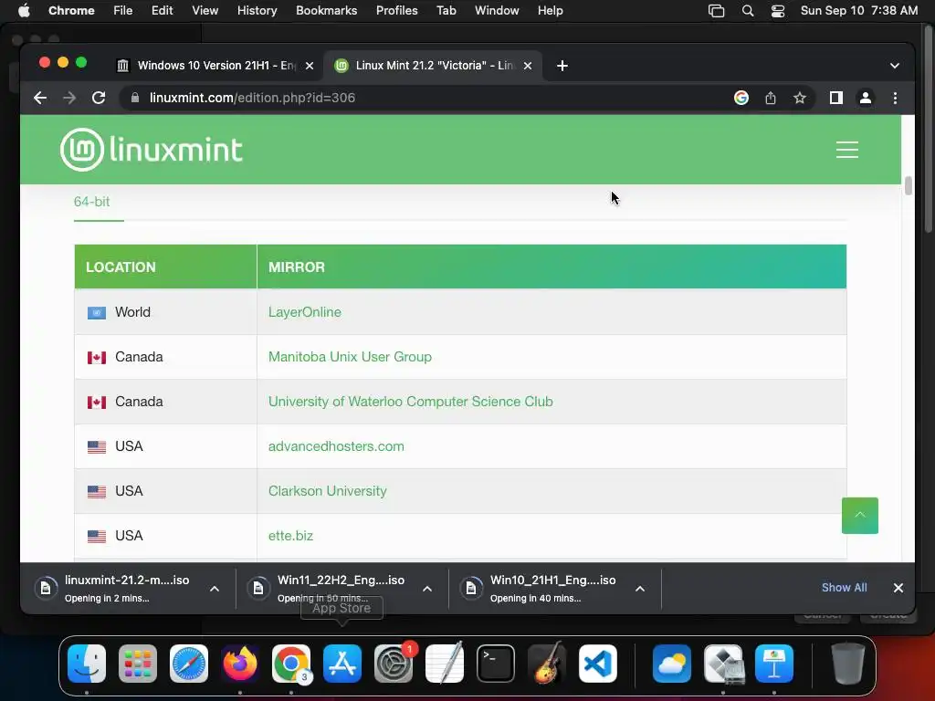Open the Apple menu
This screenshot has height=701, width=935.
[24, 11]
